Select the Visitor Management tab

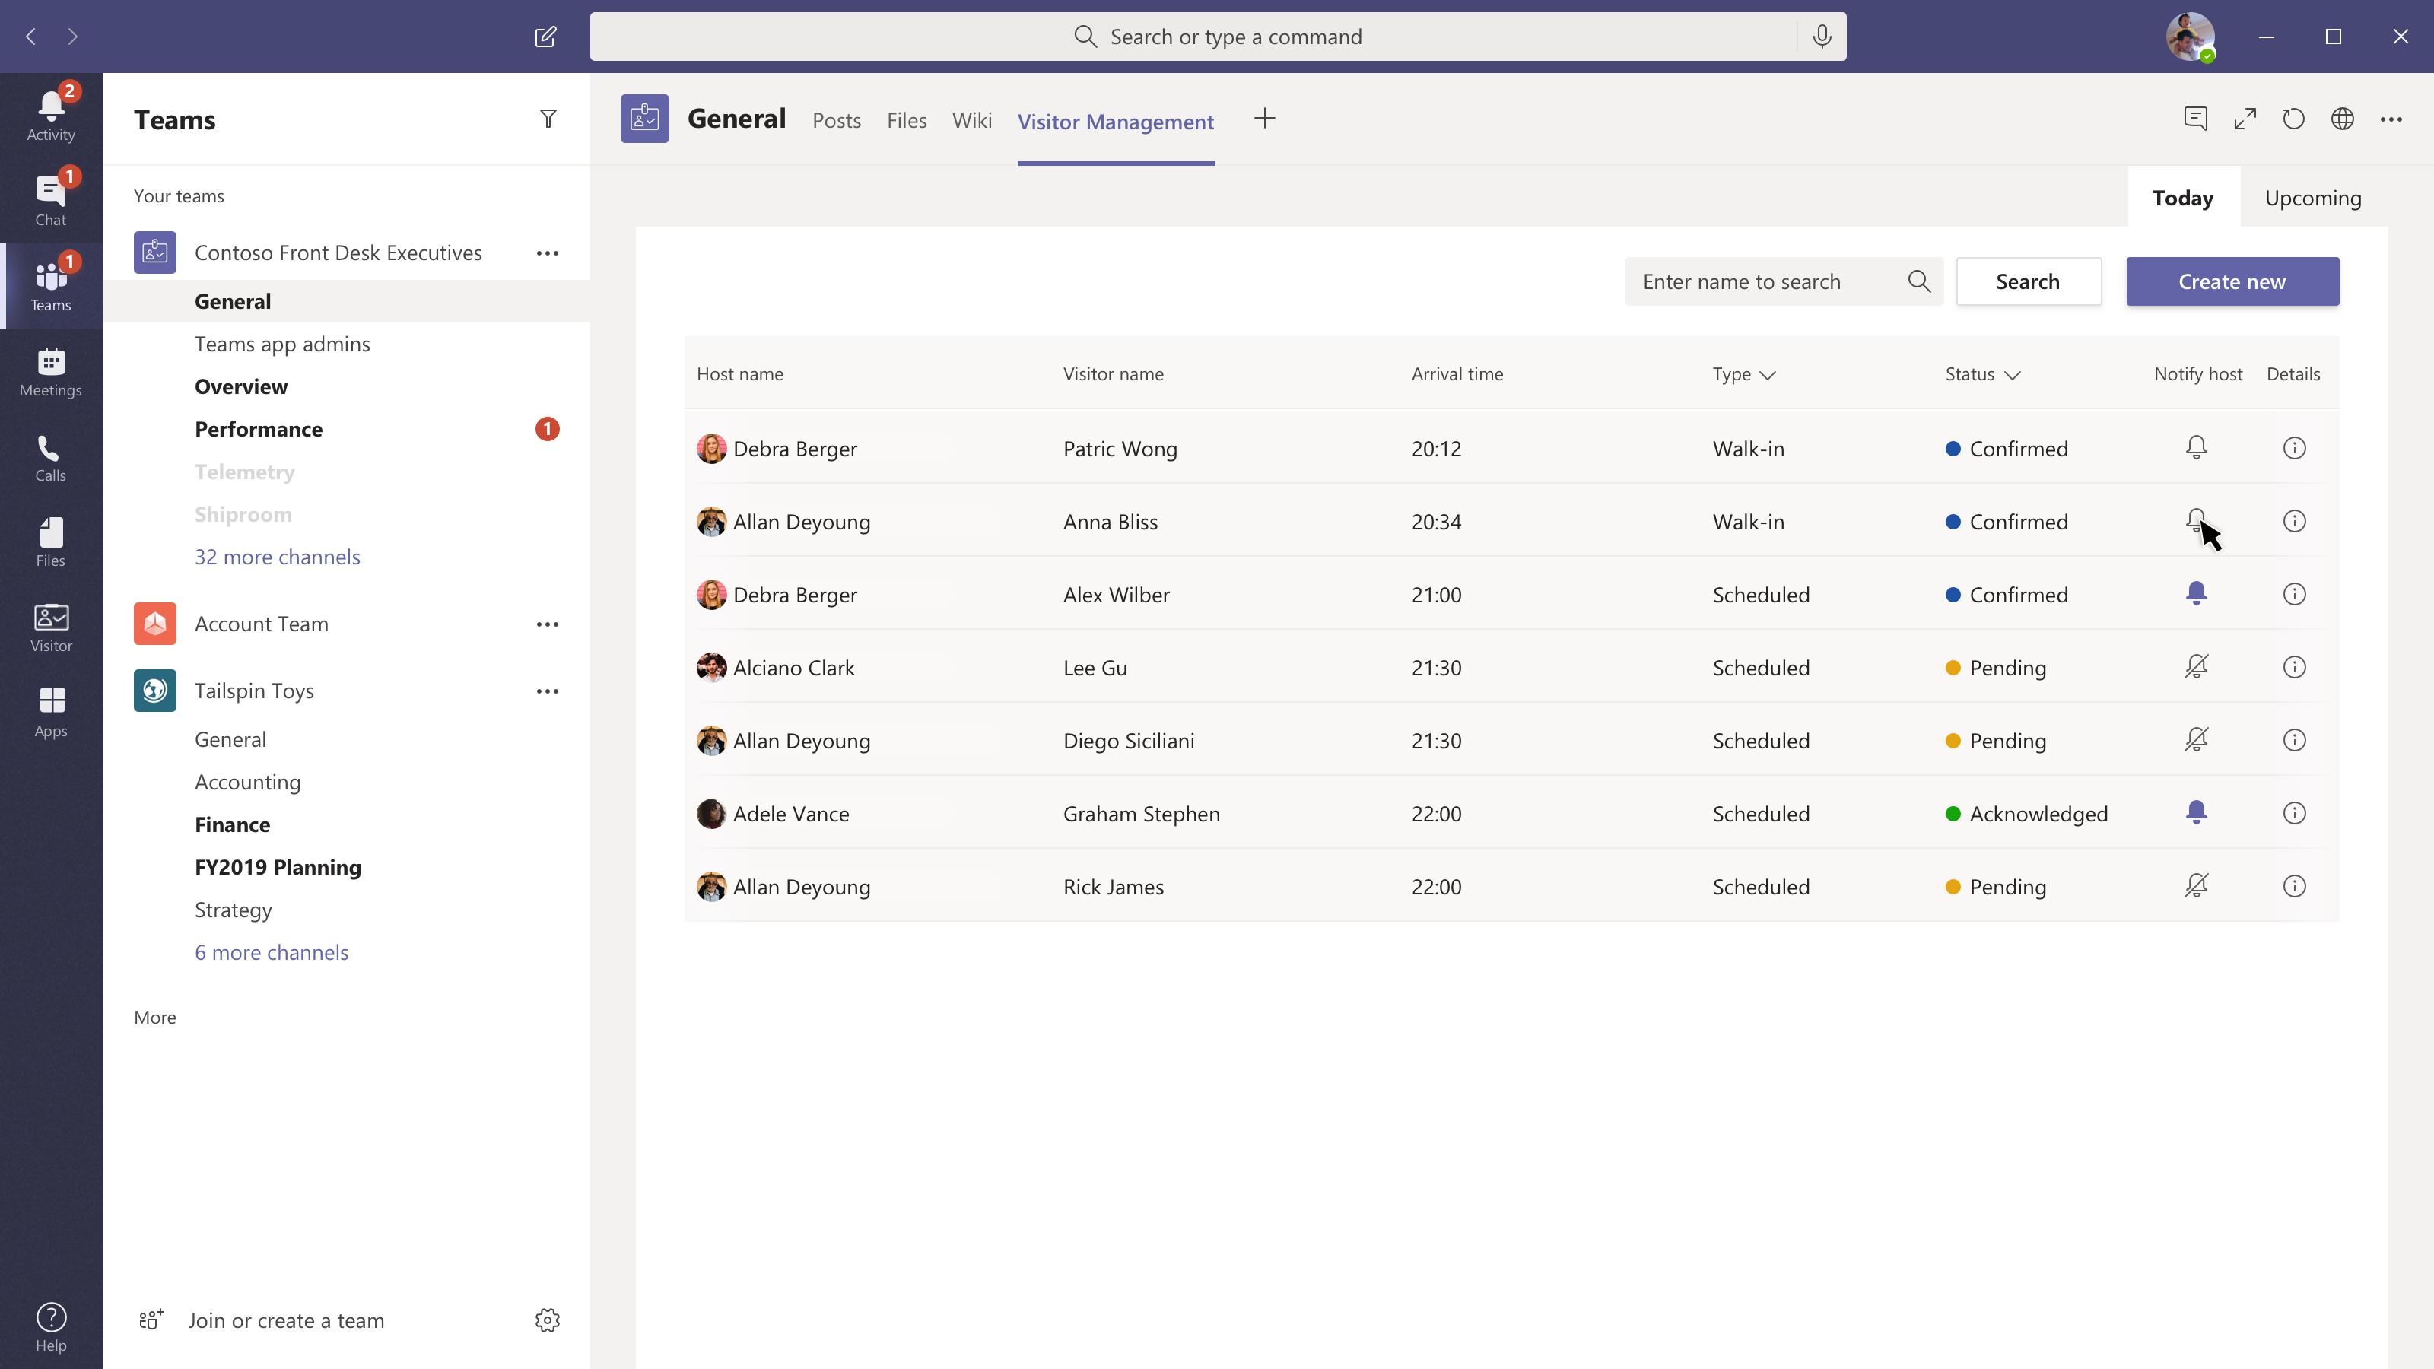point(1115,122)
